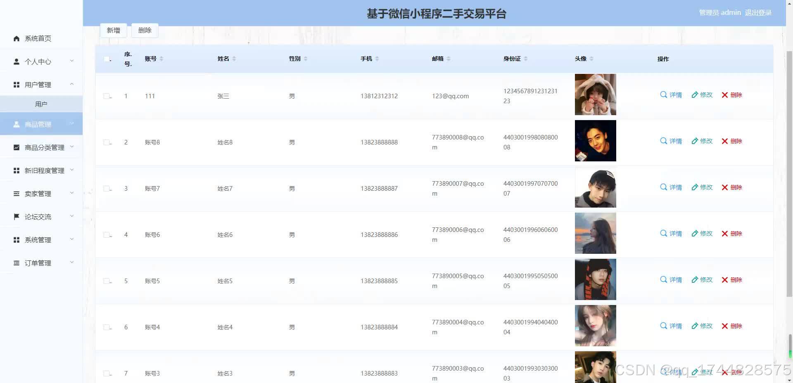Delete the row for account 111
The width and height of the screenshot is (793, 383).
point(732,95)
